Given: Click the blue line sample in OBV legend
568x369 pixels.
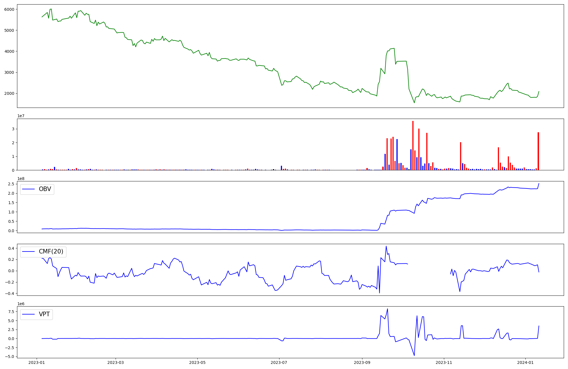Looking at the screenshot, I should point(28,189).
